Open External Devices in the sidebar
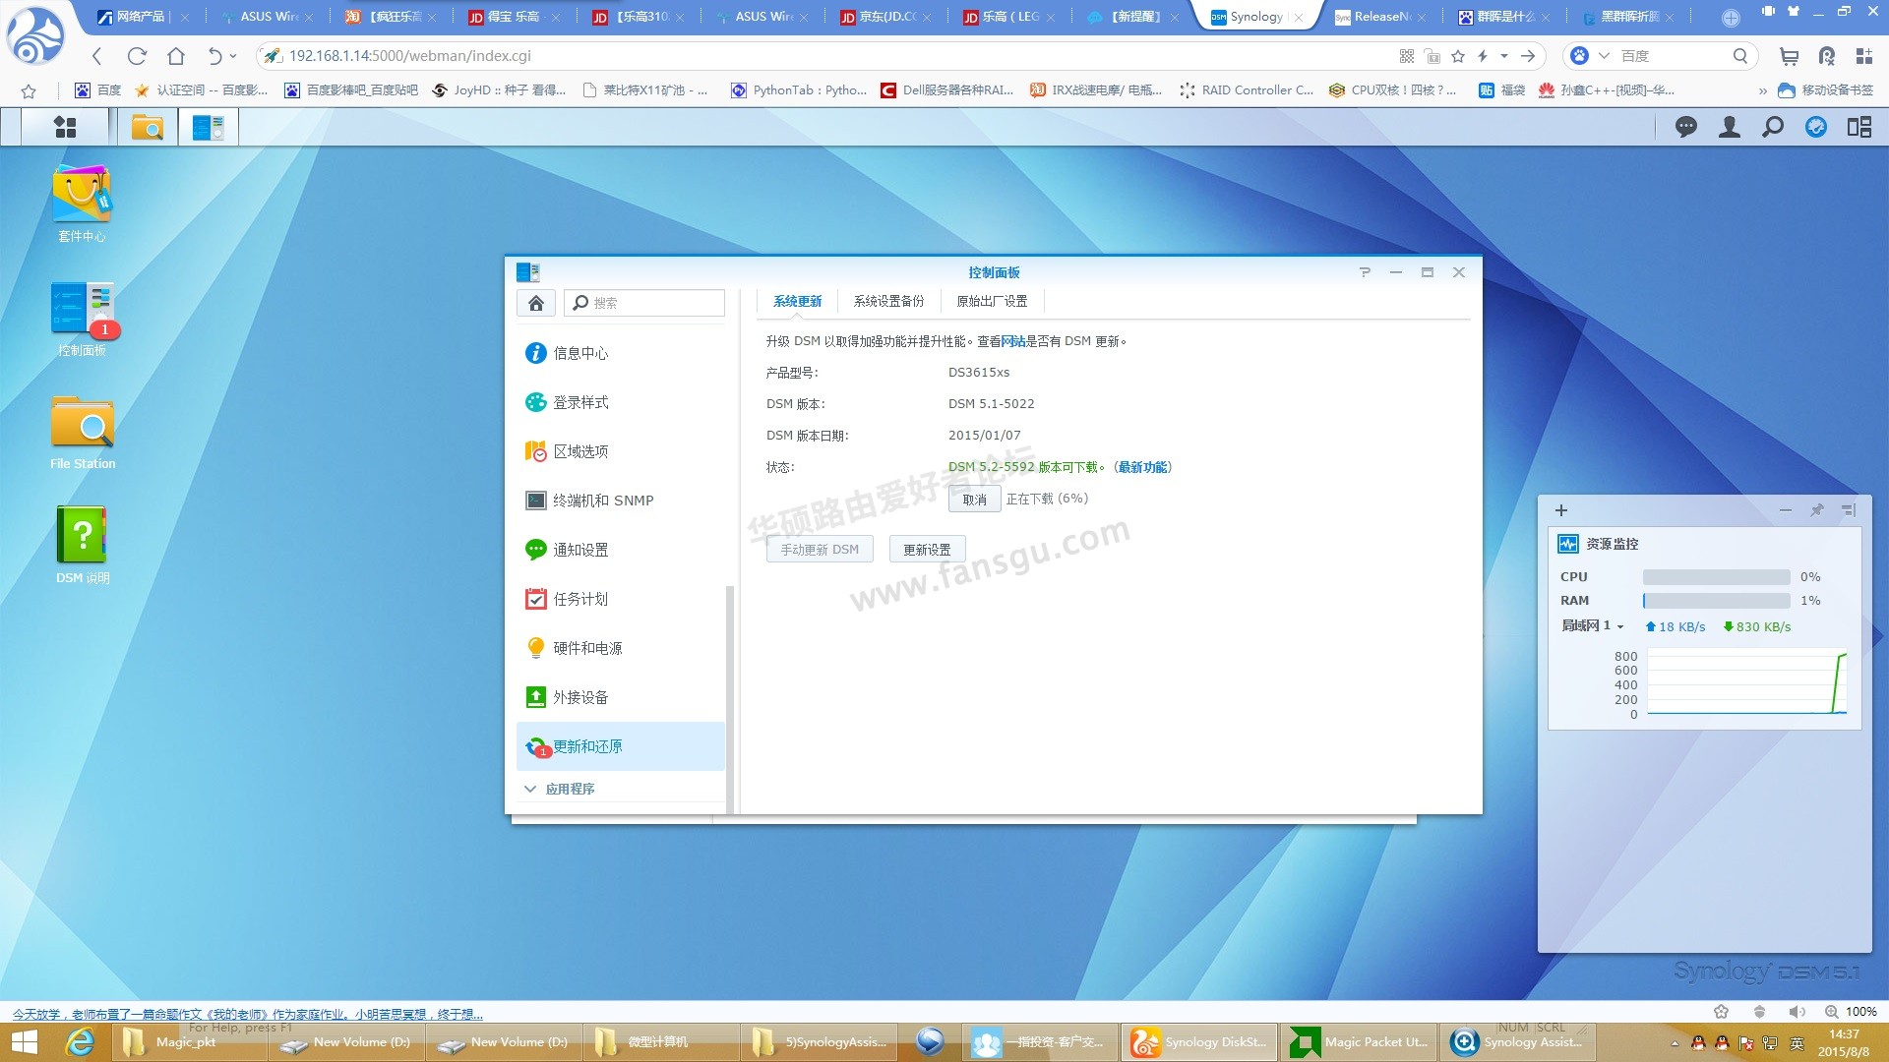1889x1062 pixels. tap(621, 697)
